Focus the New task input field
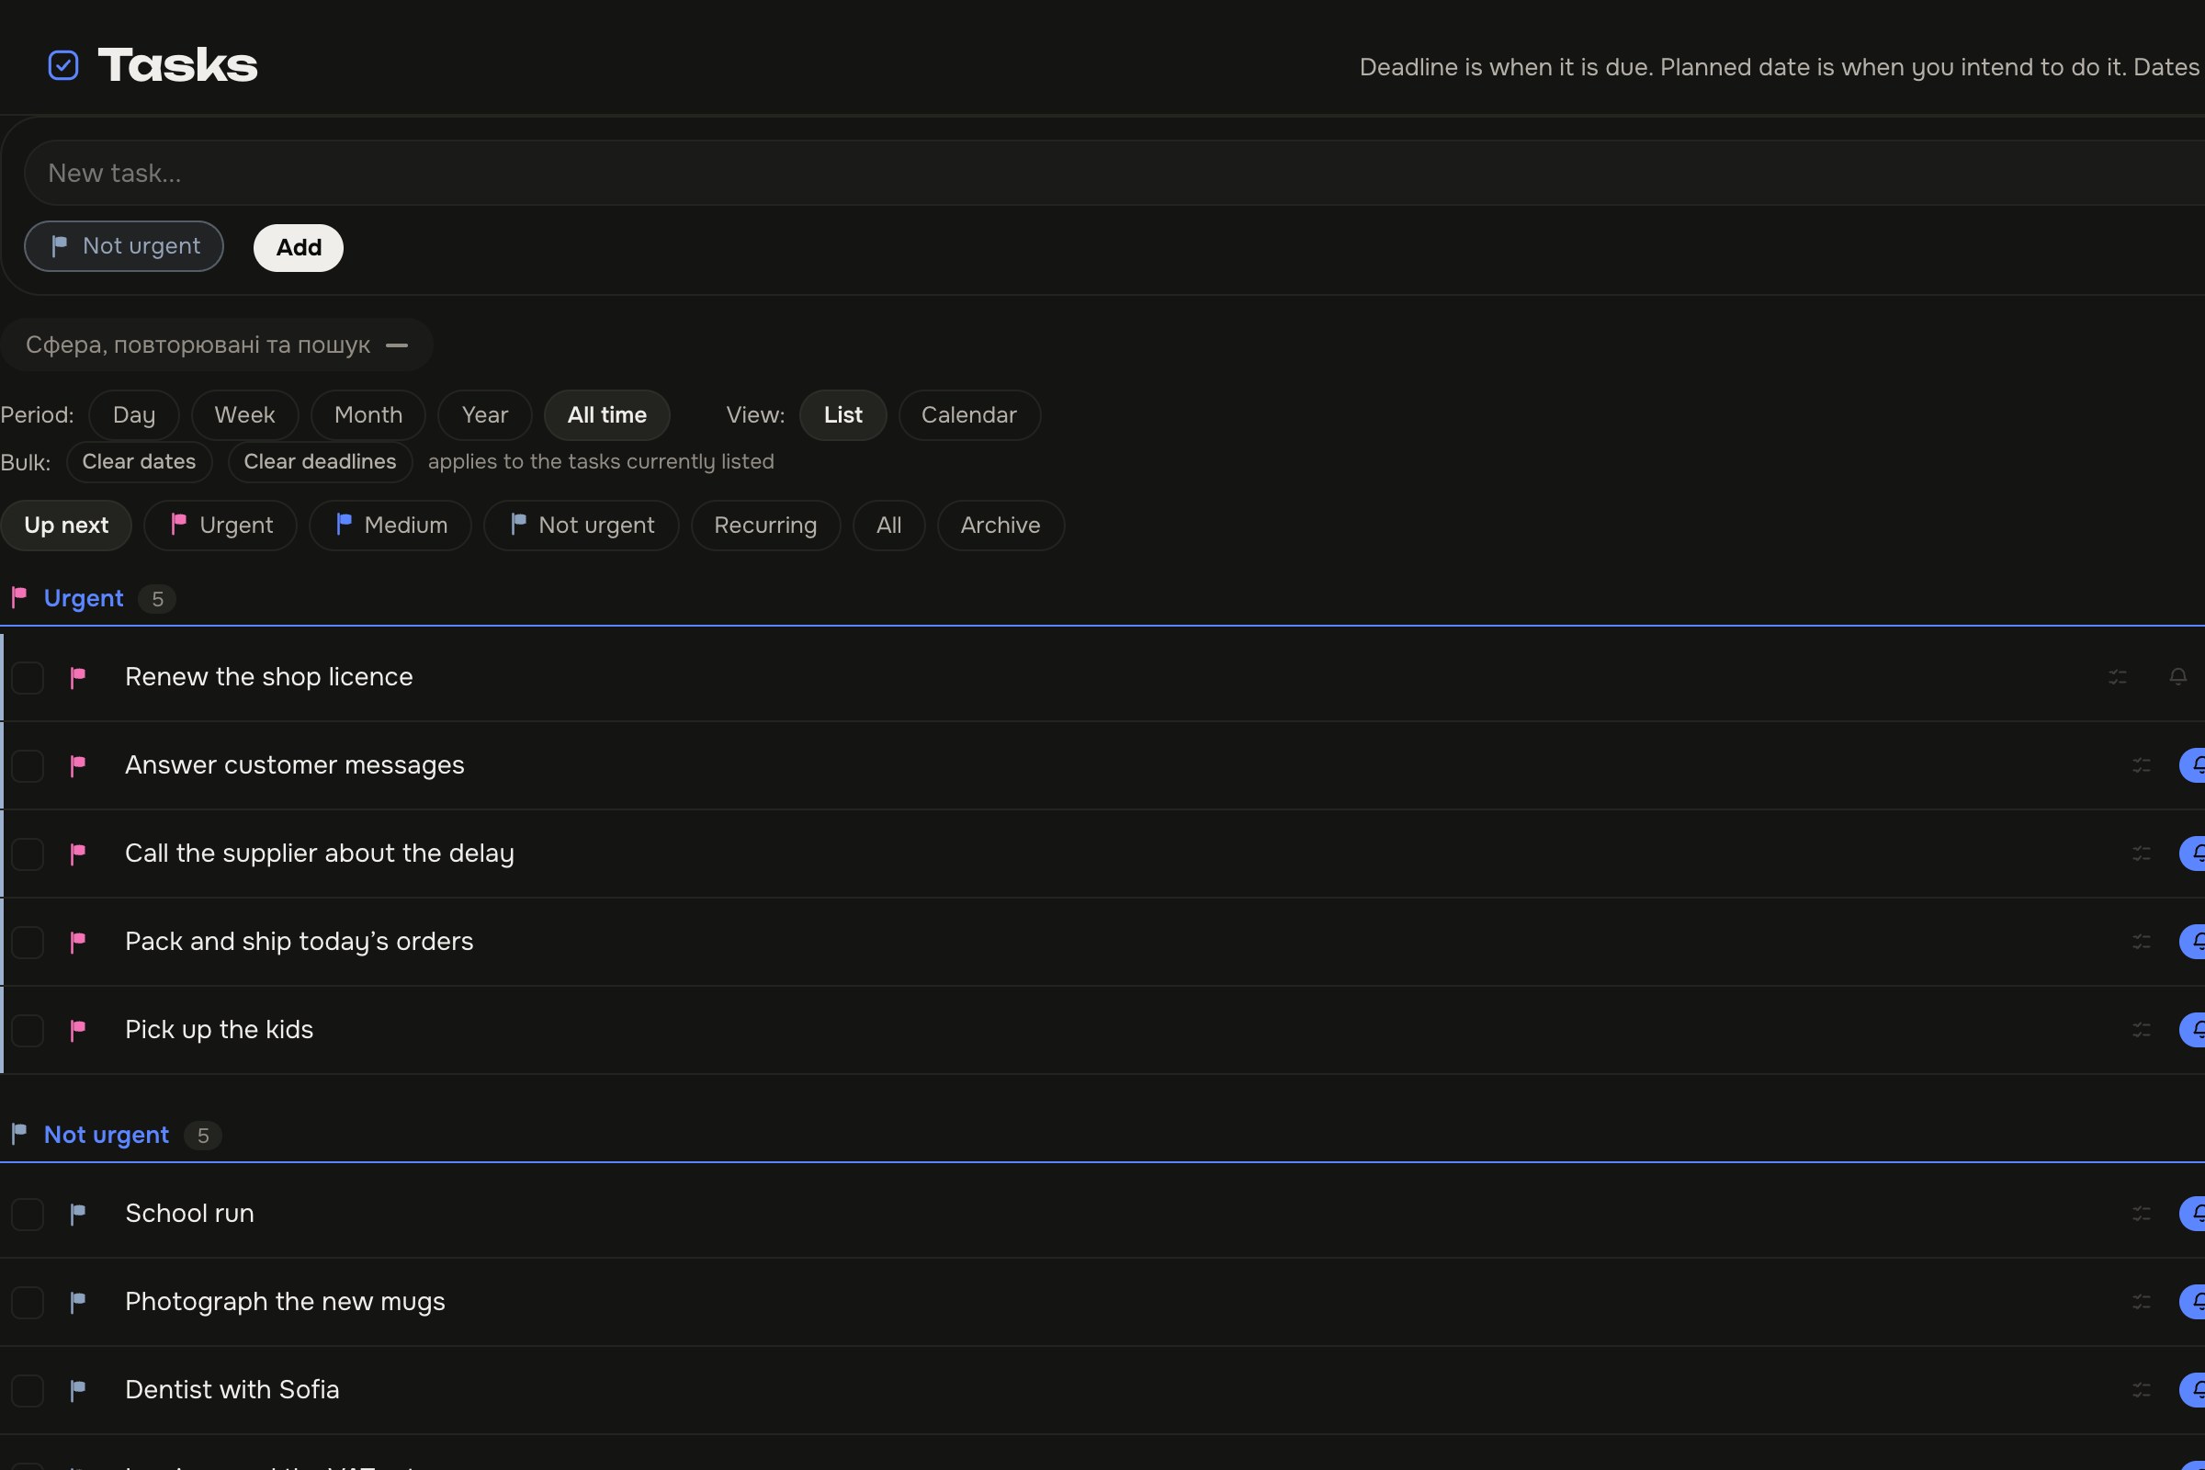This screenshot has width=2205, height=1470. [x=1114, y=174]
